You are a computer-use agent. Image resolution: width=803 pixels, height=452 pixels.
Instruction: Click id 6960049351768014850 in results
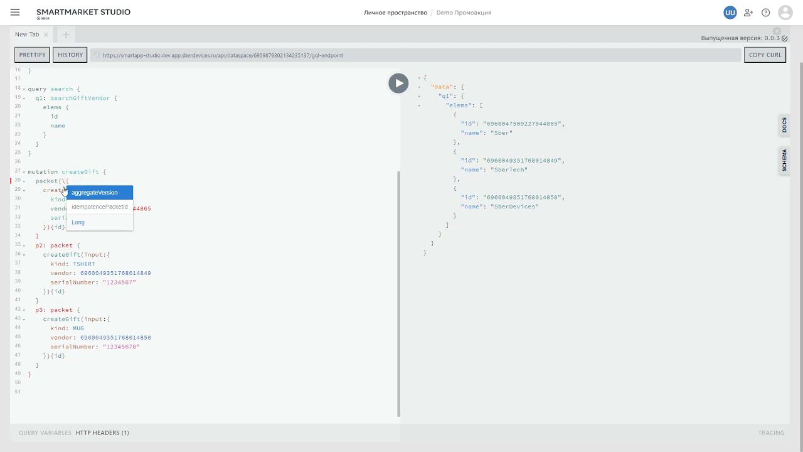coord(522,197)
